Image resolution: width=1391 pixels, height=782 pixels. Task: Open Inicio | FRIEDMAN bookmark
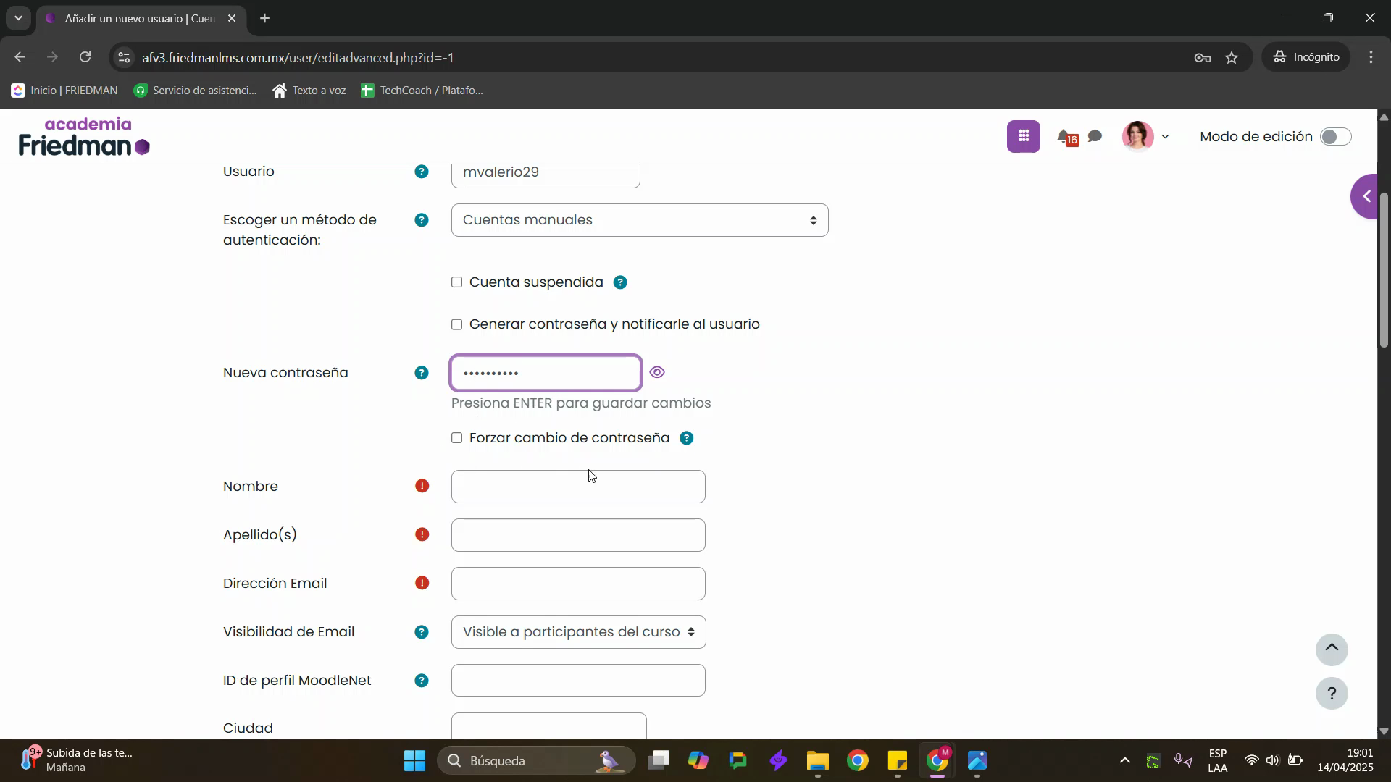64,91
